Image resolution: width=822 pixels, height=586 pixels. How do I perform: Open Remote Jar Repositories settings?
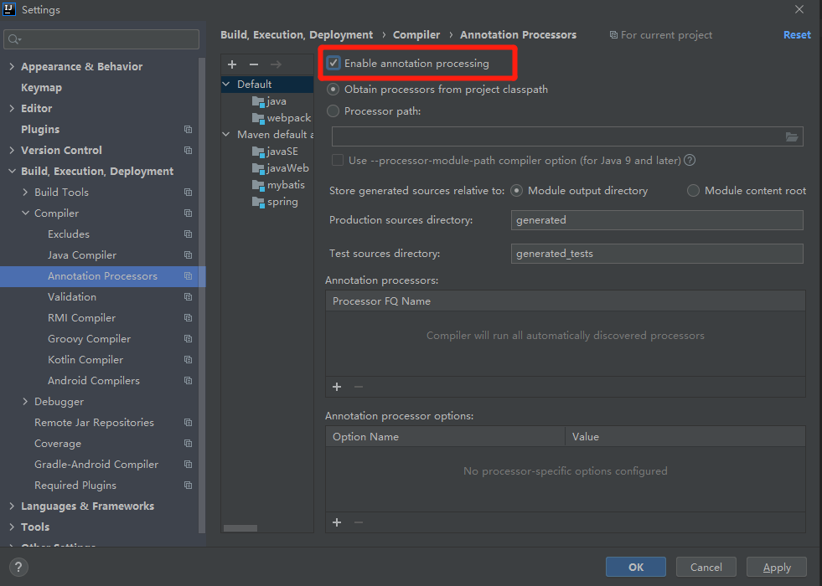pyautogui.click(x=95, y=423)
